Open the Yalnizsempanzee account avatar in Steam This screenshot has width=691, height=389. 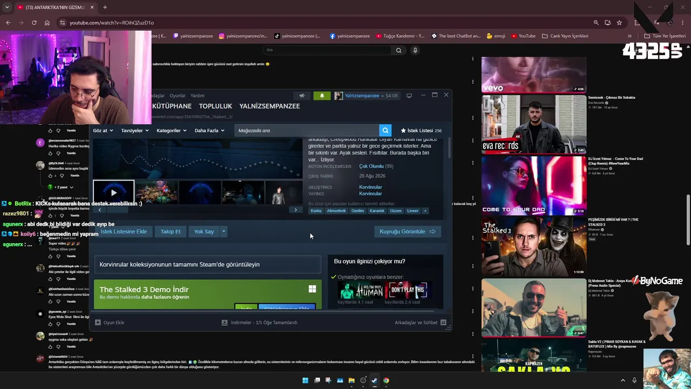pyautogui.click(x=338, y=96)
